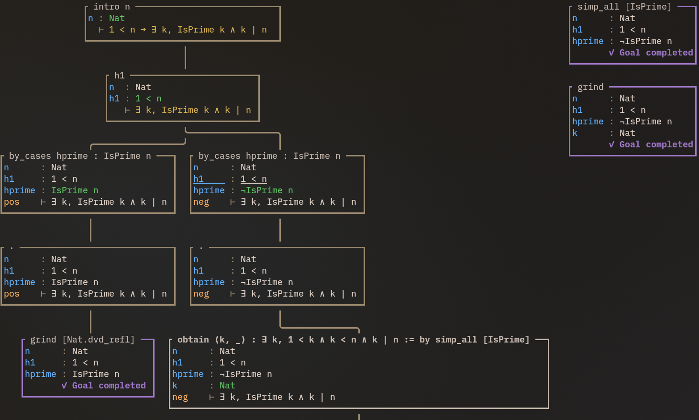Click the checkmark in grind [Nat.dvd_refl] box
The width and height of the screenshot is (699, 420).
click(64, 386)
